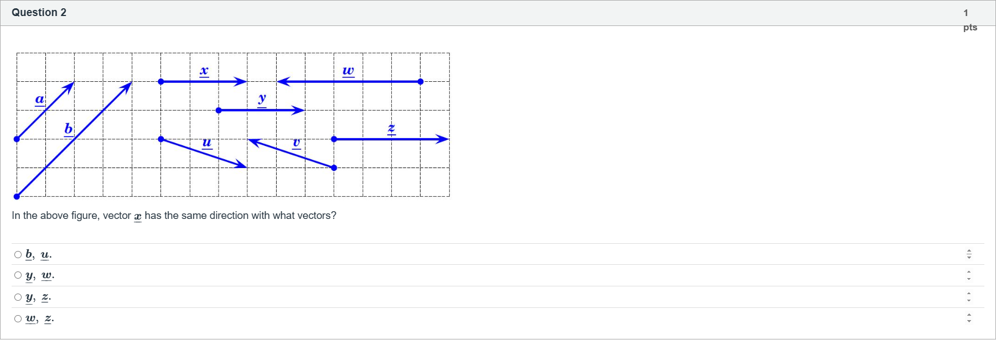The image size is (996, 340).
Task: Click the stepper beside the y, w option
Action: click(969, 275)
